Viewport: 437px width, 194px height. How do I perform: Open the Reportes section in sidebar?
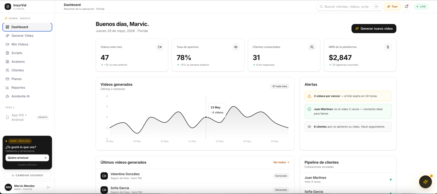(x=27, y=87)
